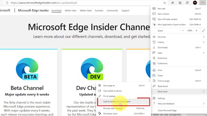Click the Save page as icon
The image size is (207, 116).
[x=100, y=85]
